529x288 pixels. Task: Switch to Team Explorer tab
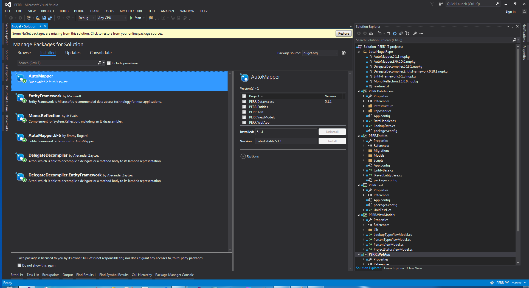[x=394, y=268]
